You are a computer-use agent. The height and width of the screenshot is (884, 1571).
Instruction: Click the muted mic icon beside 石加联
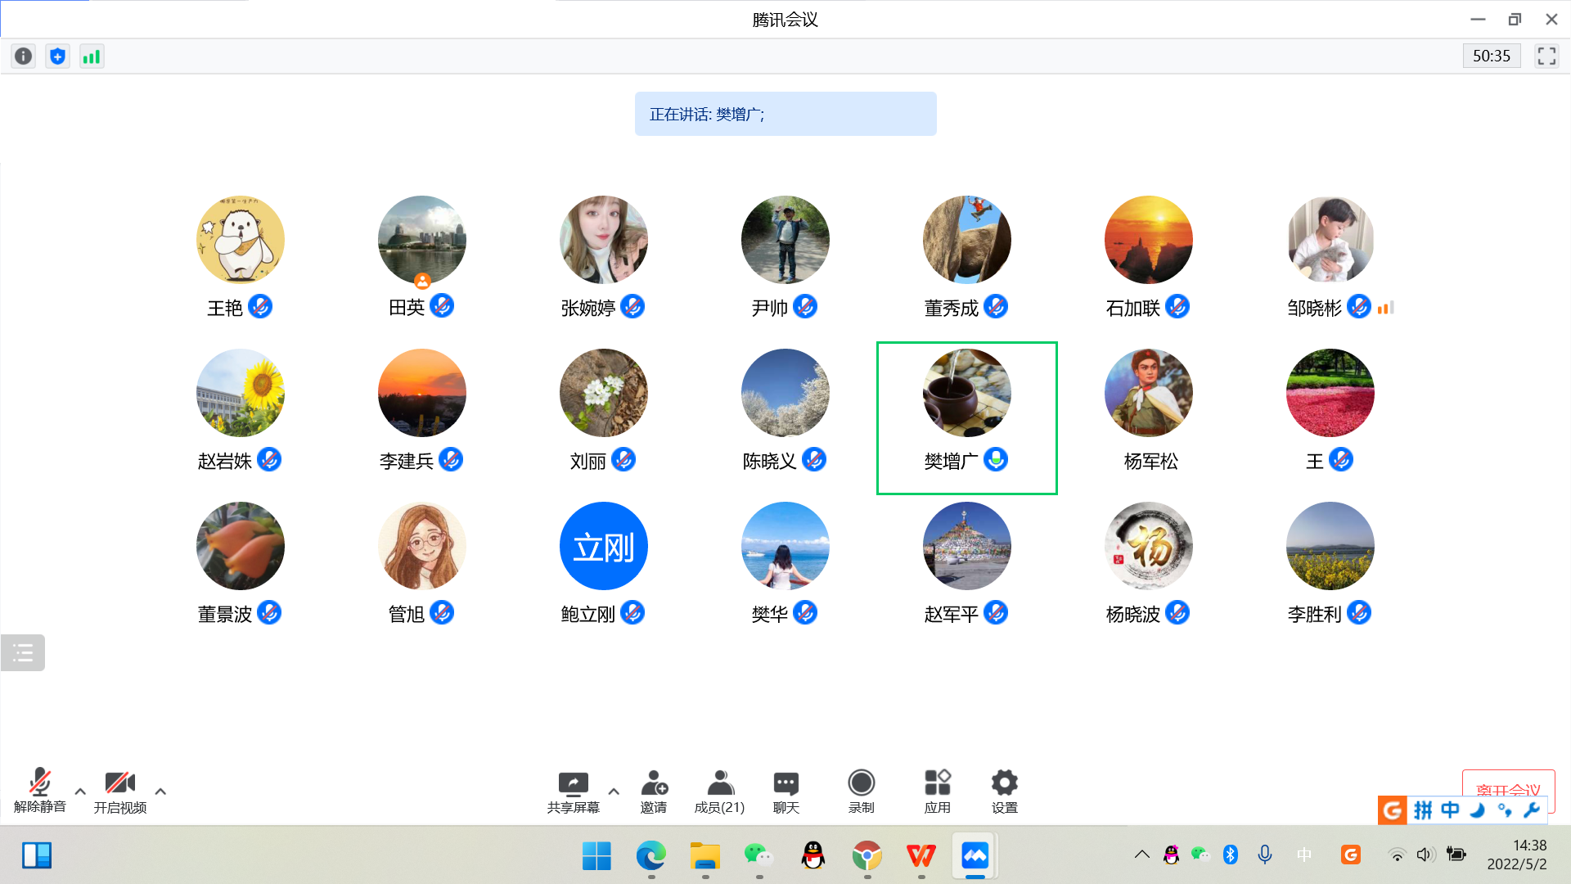coord(1177,307)
